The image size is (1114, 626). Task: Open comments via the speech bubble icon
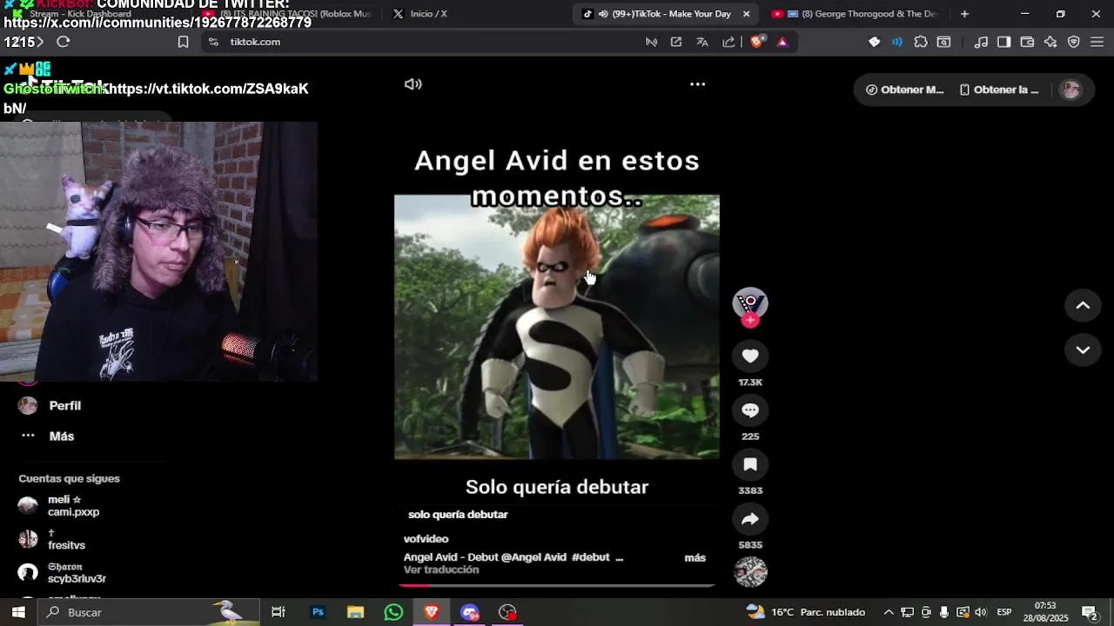click(750, 410)
